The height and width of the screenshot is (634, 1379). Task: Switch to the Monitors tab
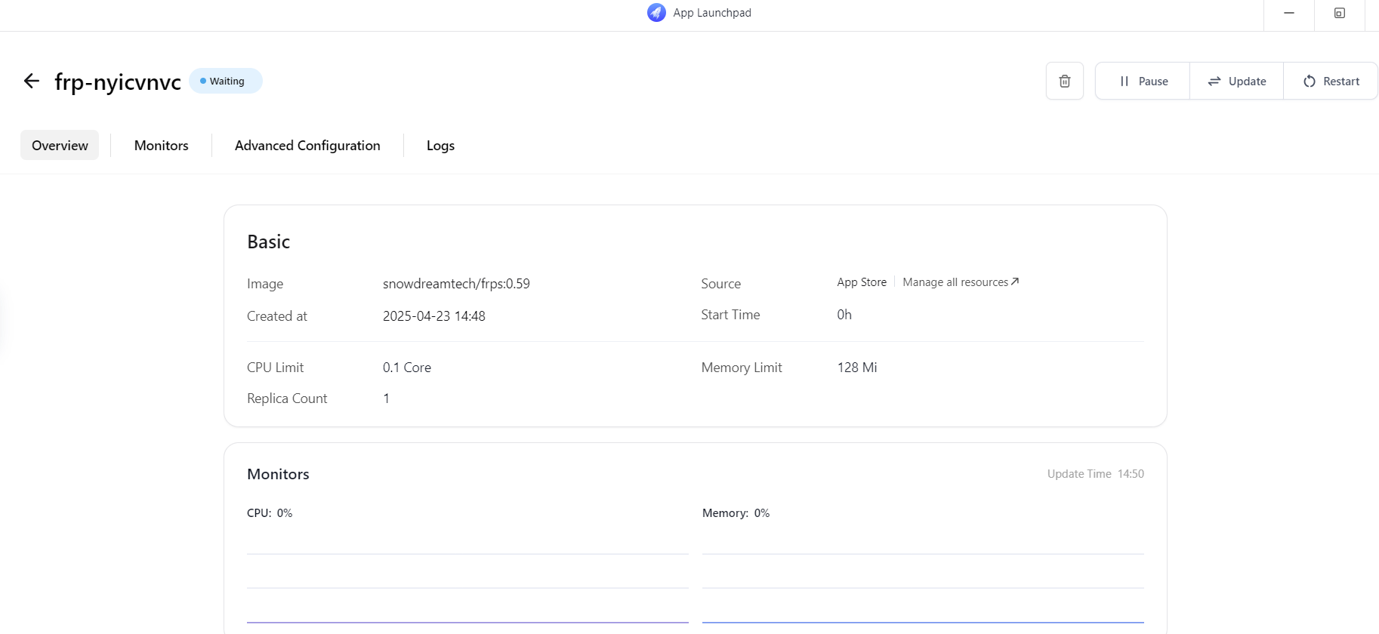[x=161, y=146]
